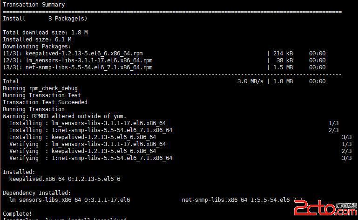Click the Running rpm_check_debug line
This screenshot has width=358, height=220.
(40, 88)
